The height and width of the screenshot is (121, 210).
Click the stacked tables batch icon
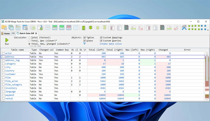tap(11, 27)
